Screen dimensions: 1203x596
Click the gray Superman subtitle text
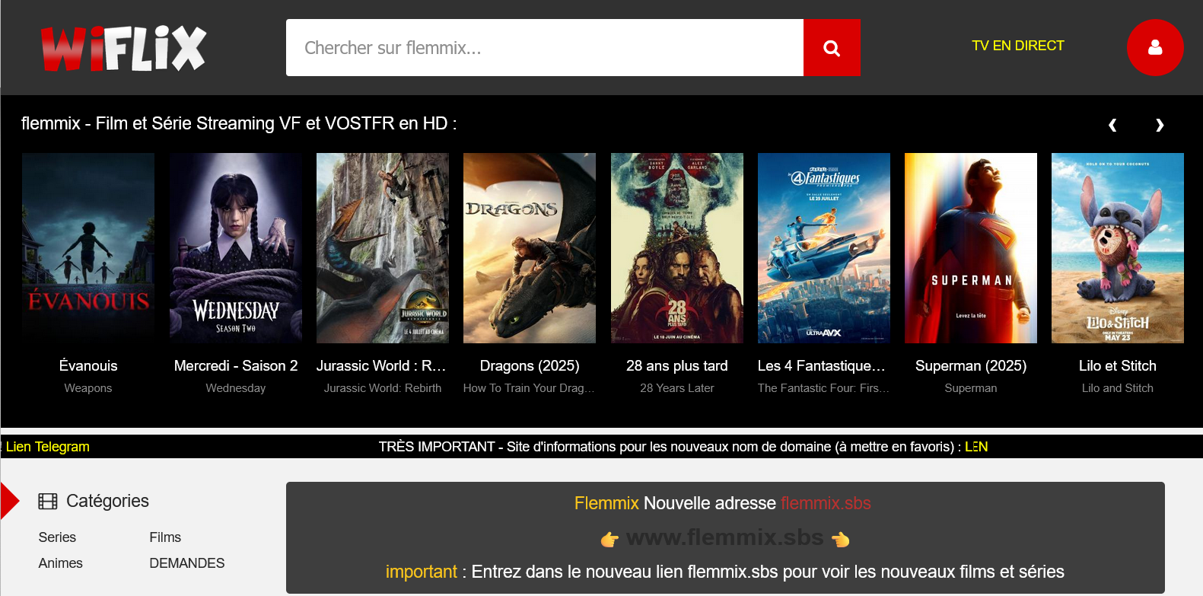click(x=971, y=388)
